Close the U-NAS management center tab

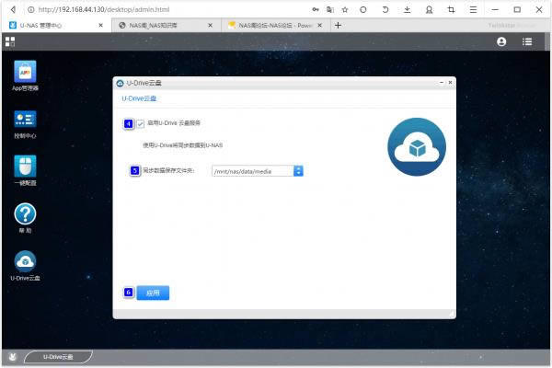[100, 26]
